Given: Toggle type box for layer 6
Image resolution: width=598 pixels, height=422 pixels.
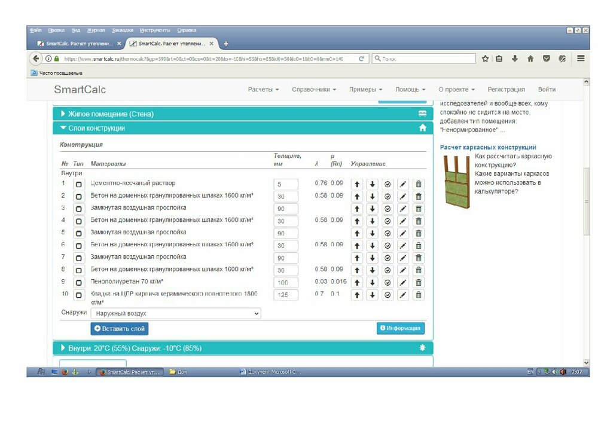Looking at the screenshot, I should coord(78,246).
